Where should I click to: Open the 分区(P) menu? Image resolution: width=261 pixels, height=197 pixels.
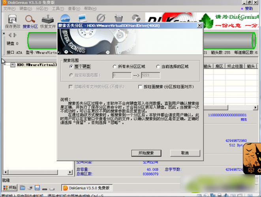(x=42, y=9)
